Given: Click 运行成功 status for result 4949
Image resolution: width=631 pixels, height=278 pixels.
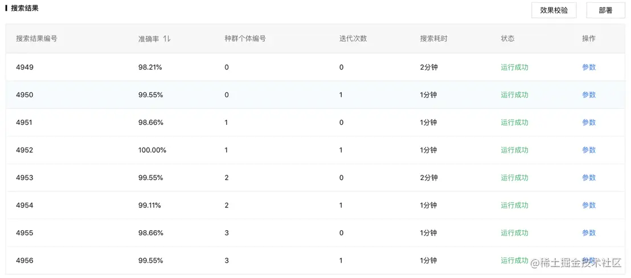Looking at the screenshot, I should click(514, 67).
